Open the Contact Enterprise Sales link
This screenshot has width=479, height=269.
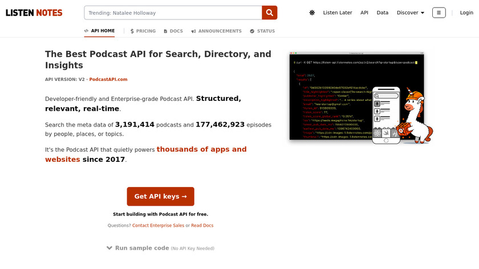click(x=158, y=226)
